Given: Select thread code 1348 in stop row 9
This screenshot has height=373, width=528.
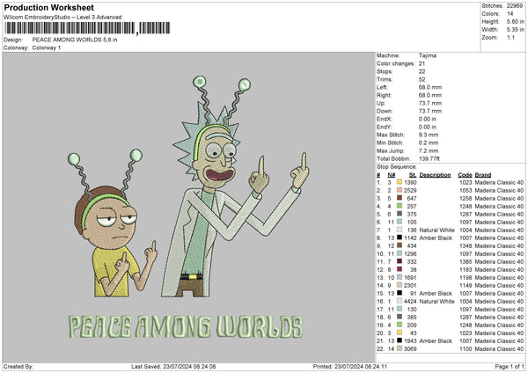Looking at the screenshot, I should tap(466, 246).
